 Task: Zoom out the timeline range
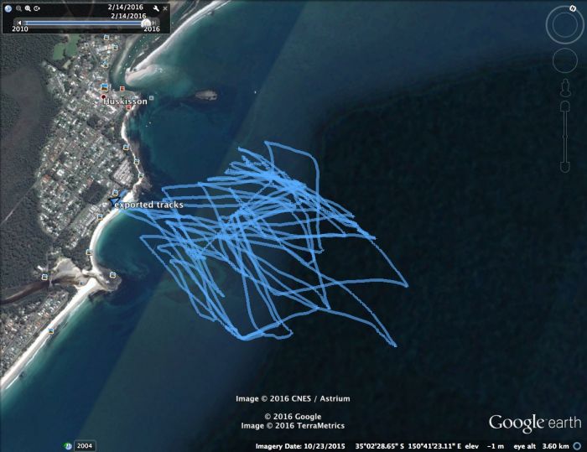tap(18, 8)
